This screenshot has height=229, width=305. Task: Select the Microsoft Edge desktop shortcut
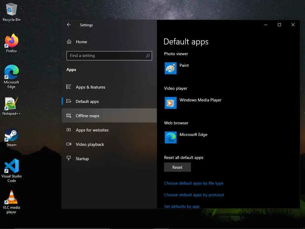click(12, 77)
